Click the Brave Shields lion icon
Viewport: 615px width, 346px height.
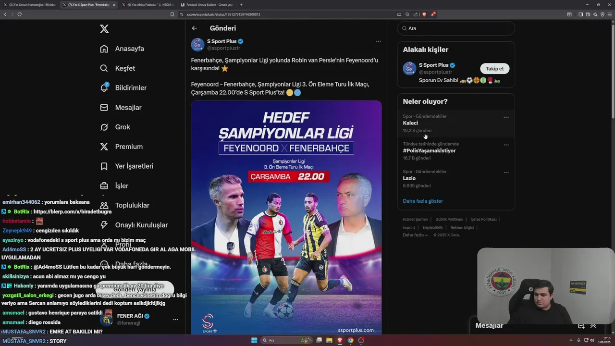424,14
